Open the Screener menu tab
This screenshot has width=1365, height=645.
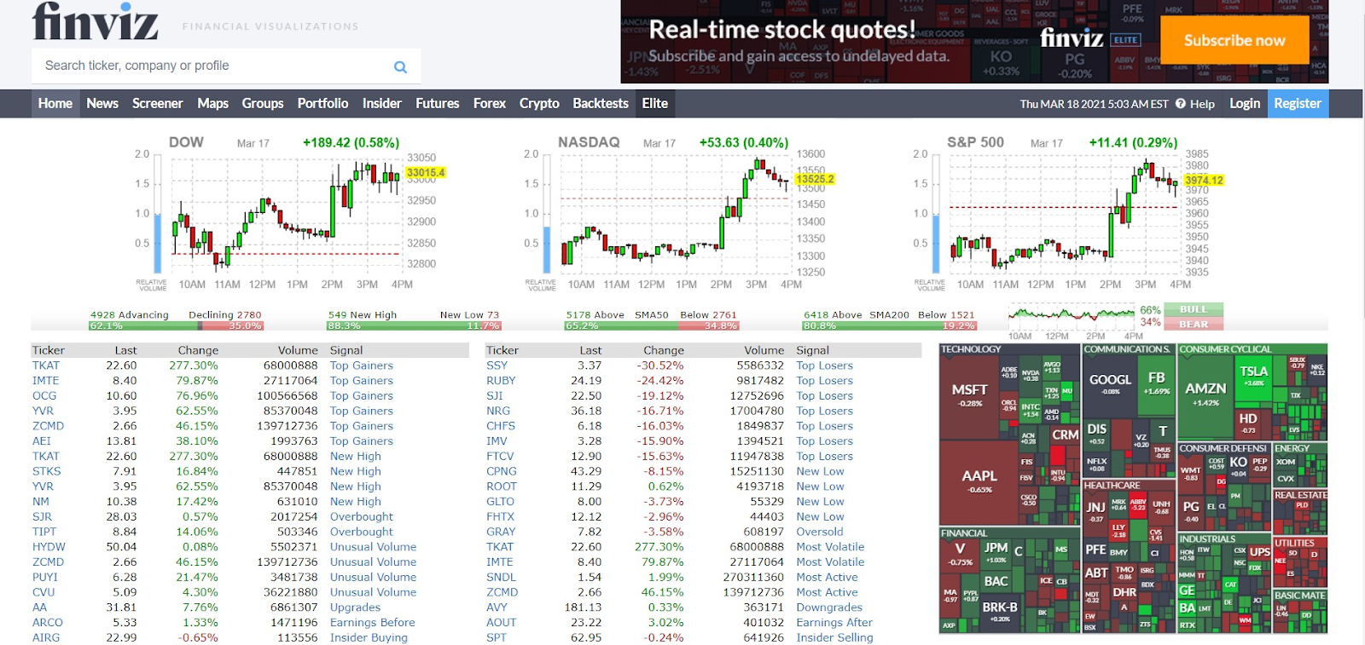point(158,104)
